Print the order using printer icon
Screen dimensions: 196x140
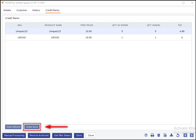(152, 135)
